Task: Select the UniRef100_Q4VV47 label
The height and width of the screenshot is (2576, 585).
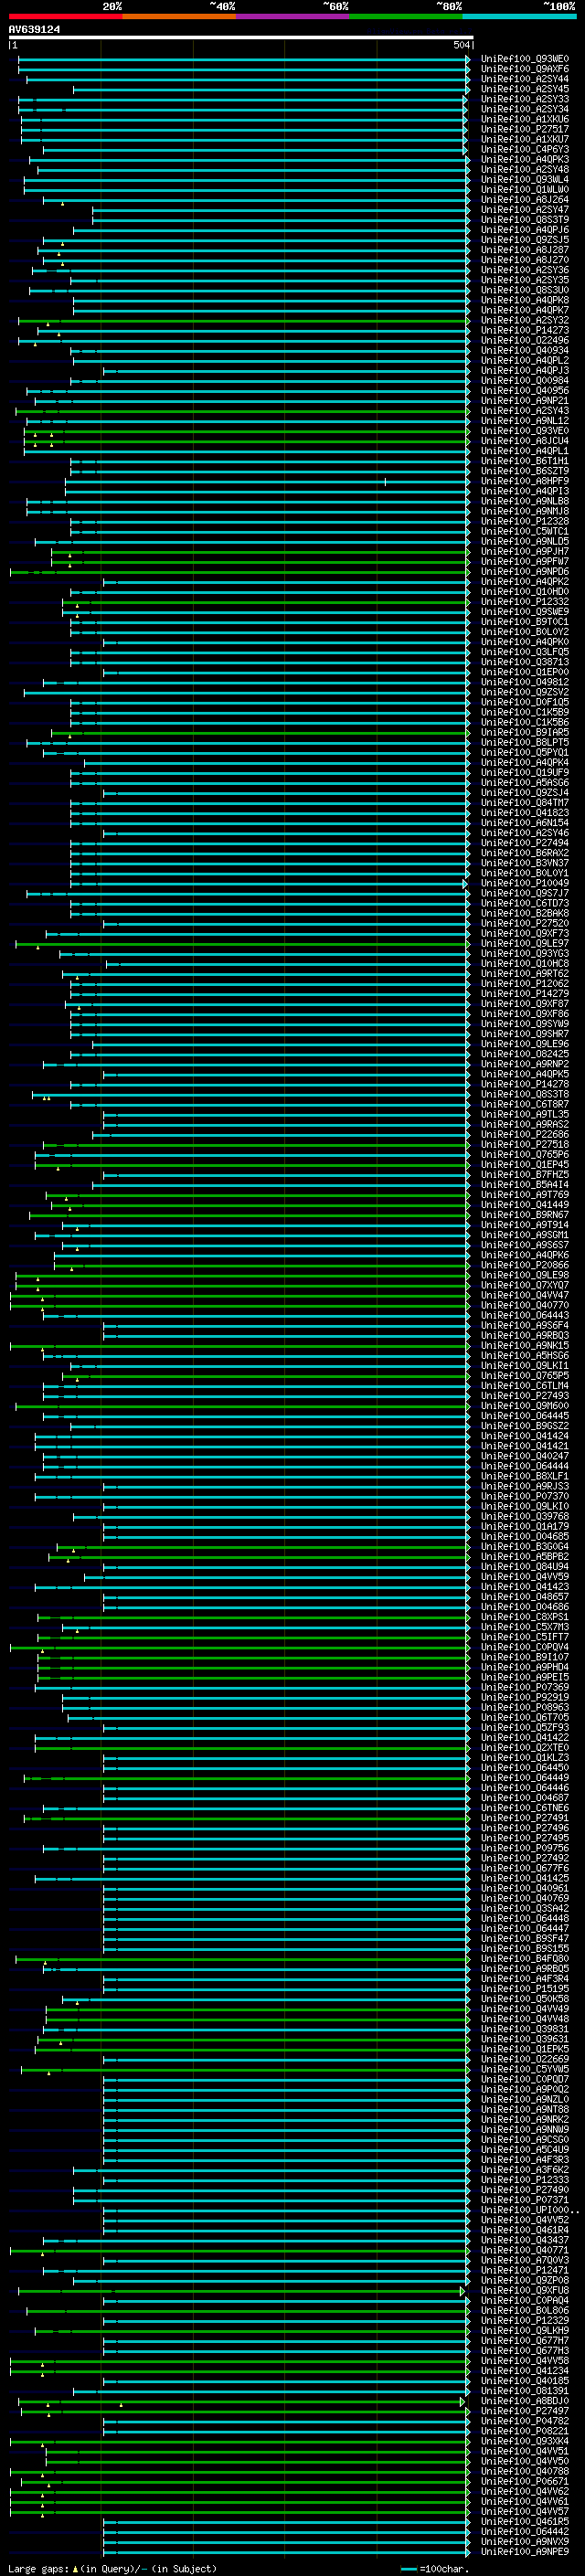Action: (525, 1295)
